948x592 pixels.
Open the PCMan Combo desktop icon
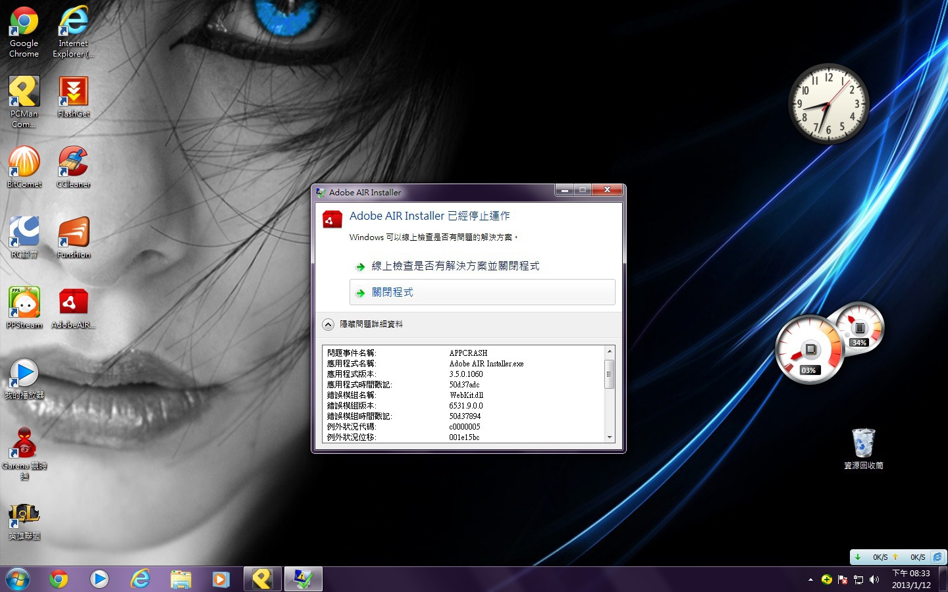tap(24, 93)
